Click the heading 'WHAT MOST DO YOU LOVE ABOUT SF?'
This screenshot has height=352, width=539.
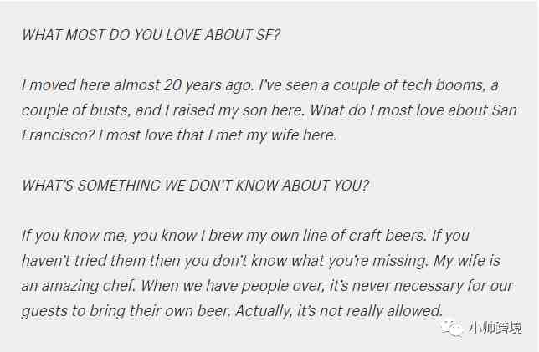point(151,35)
